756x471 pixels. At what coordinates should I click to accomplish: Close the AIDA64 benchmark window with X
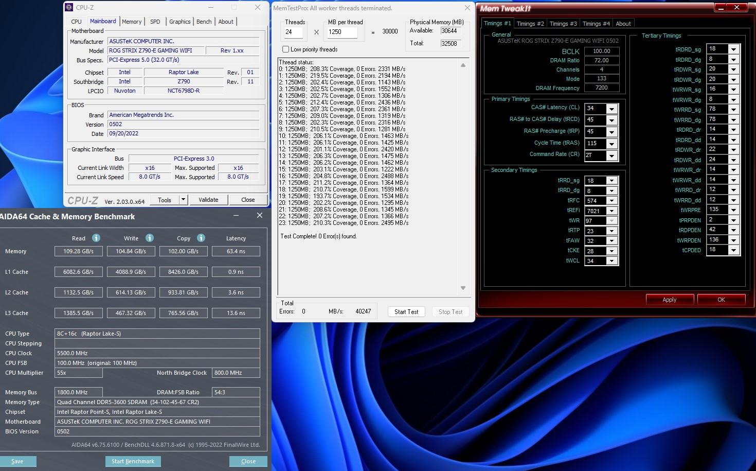(x=260, y=216)
